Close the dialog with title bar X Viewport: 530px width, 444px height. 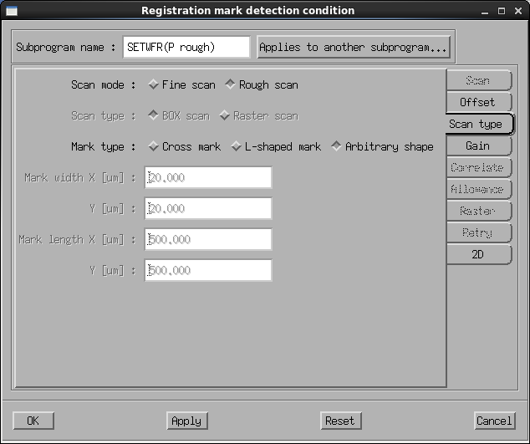[x=519, y=10]
